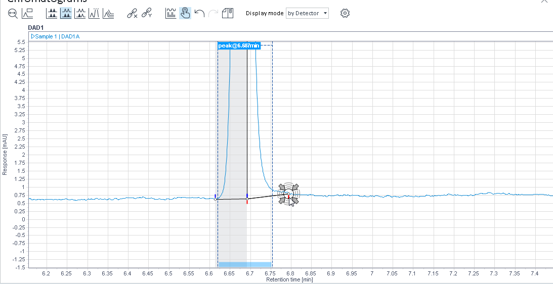
Task: Click the light blue peak range bar at bottom
Action: [245, 264]
